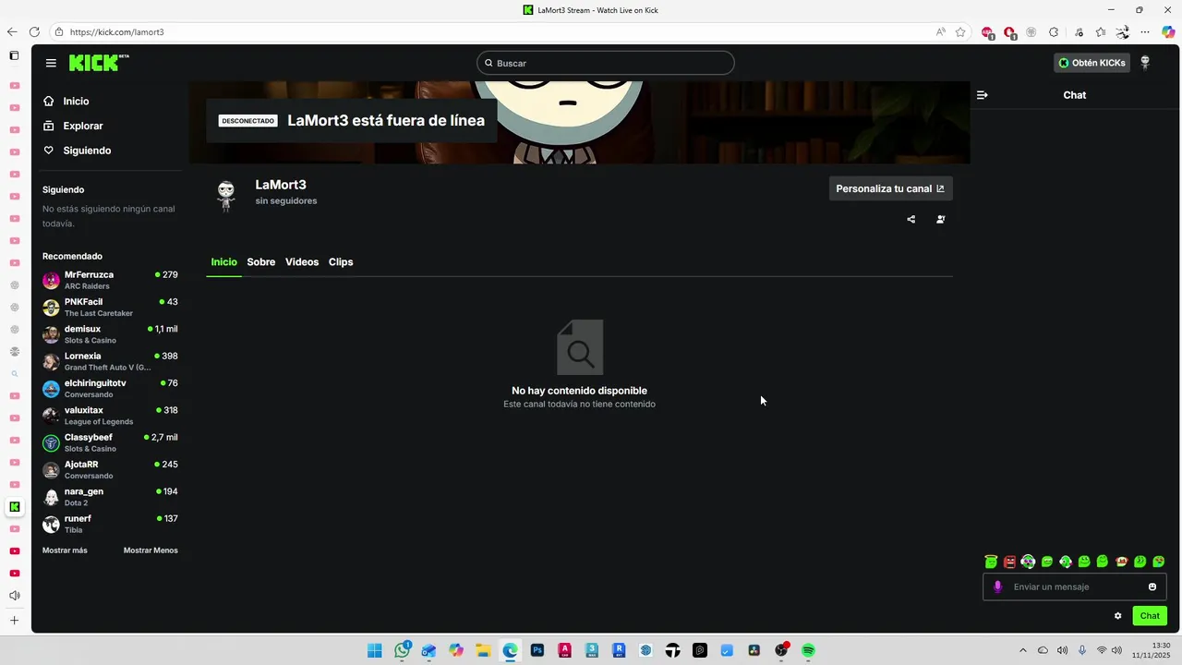Open File Explorer from the taskbar
Image resolution: width=1182 pixels, height=665 pixels.
coord(483,650)
